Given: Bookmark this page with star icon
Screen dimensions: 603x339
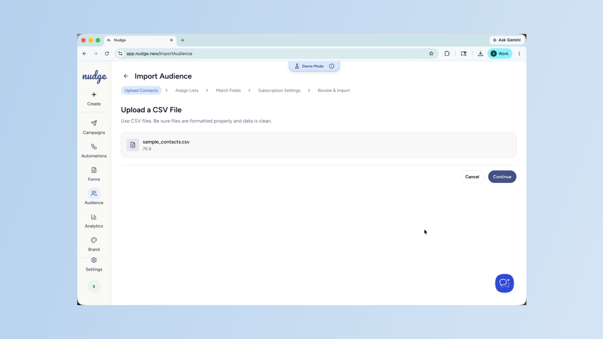Looking at the screenshot, I should point(431,54).
